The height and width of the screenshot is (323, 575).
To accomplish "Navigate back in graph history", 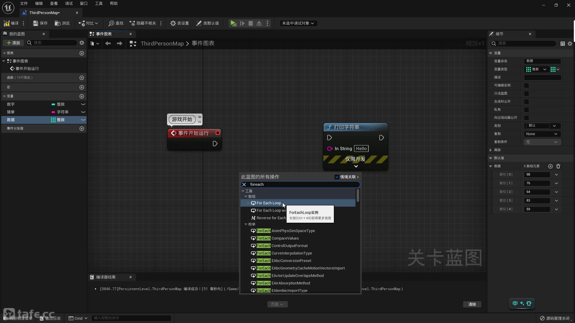I will coord(108,43).
